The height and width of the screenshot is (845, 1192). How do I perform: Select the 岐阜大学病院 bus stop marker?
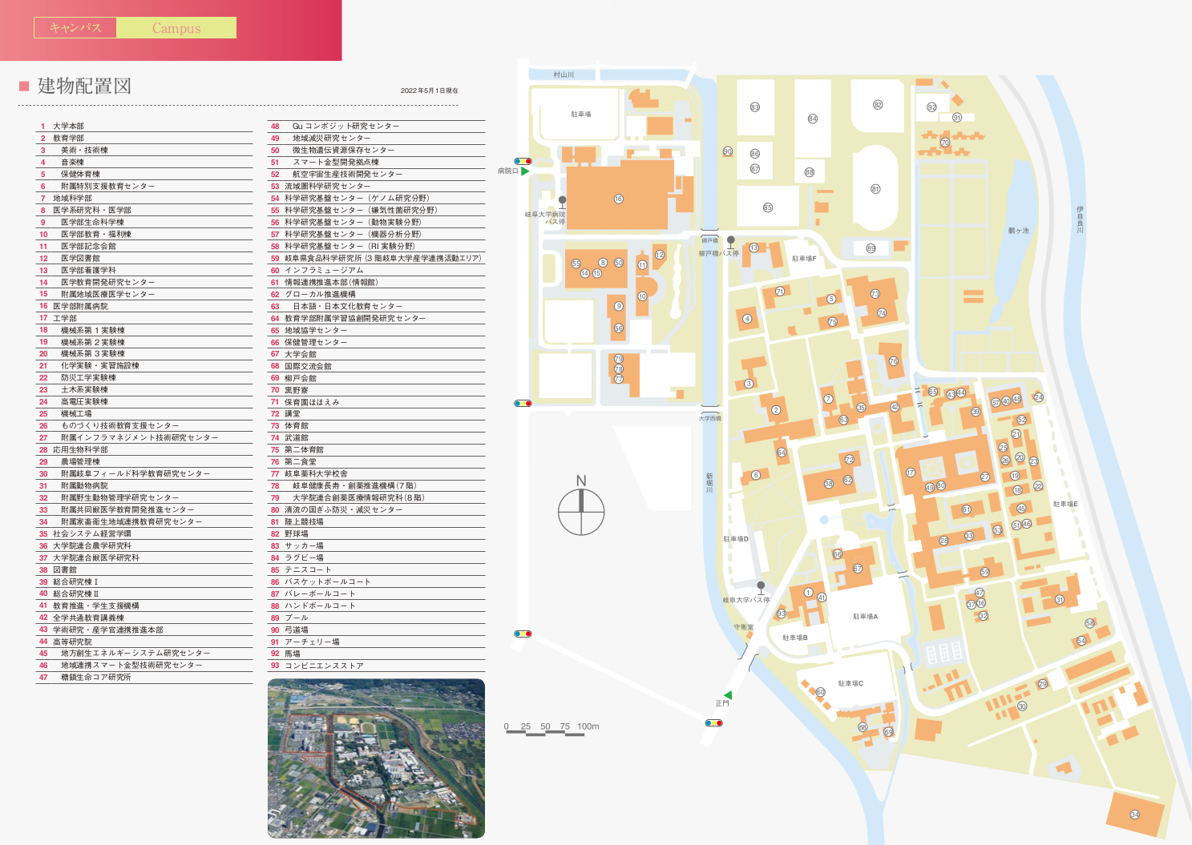point(563,201)
